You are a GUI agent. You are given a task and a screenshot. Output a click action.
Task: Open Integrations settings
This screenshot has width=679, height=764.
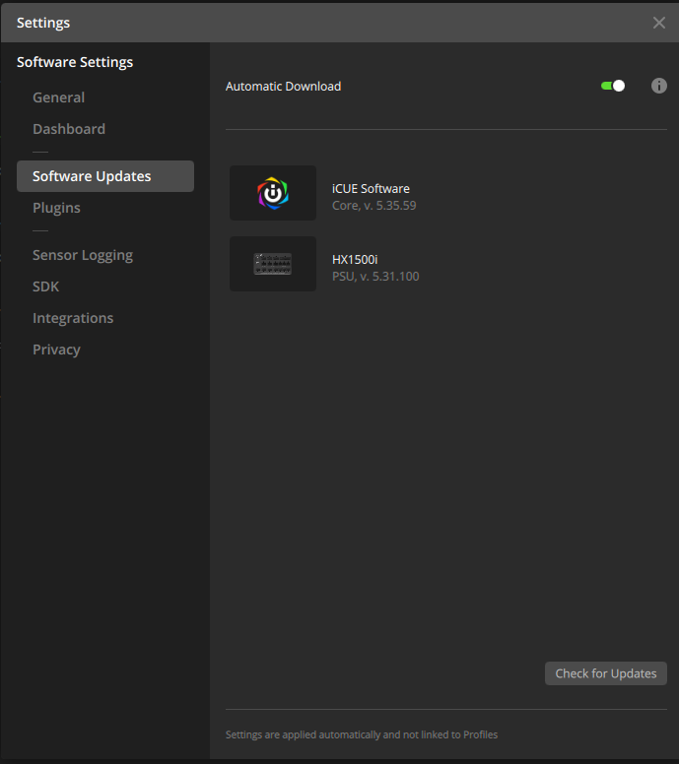point(73,318)
